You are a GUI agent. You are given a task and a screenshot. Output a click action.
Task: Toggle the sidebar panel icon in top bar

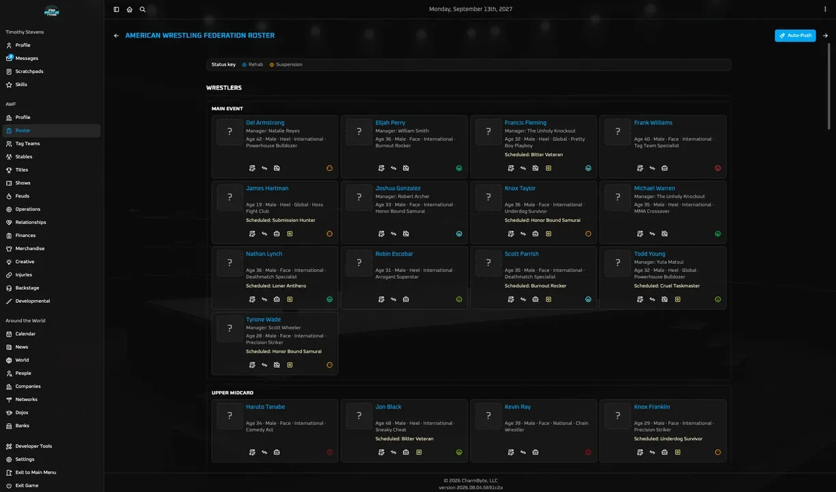116,10
